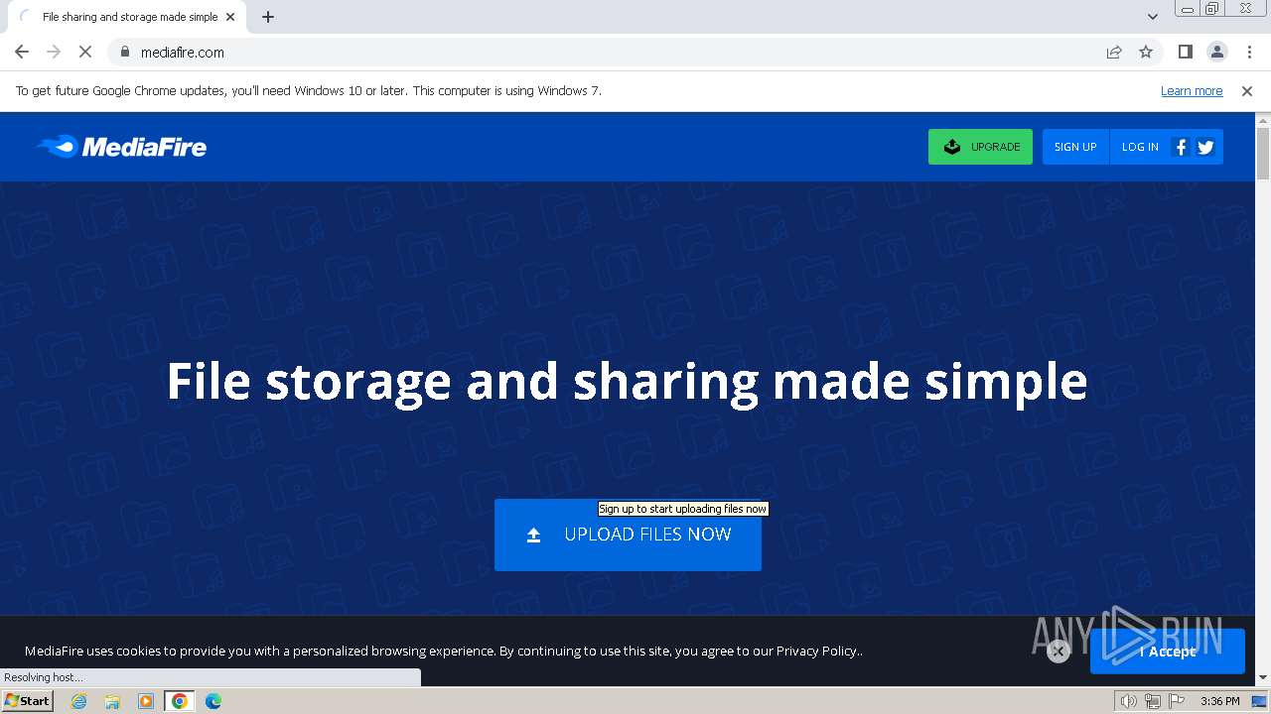Open MediaFire Facebook page icon
This screenshot has width=1271, height=714.
click(x=1181, y=147)
